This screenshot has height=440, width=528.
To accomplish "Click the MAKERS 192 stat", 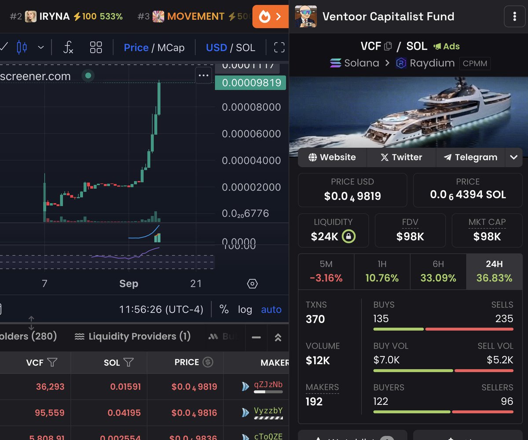I will (322, 395).
